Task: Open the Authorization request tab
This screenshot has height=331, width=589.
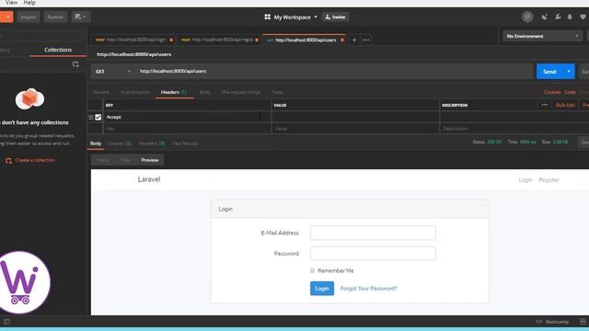Action: 135,92
